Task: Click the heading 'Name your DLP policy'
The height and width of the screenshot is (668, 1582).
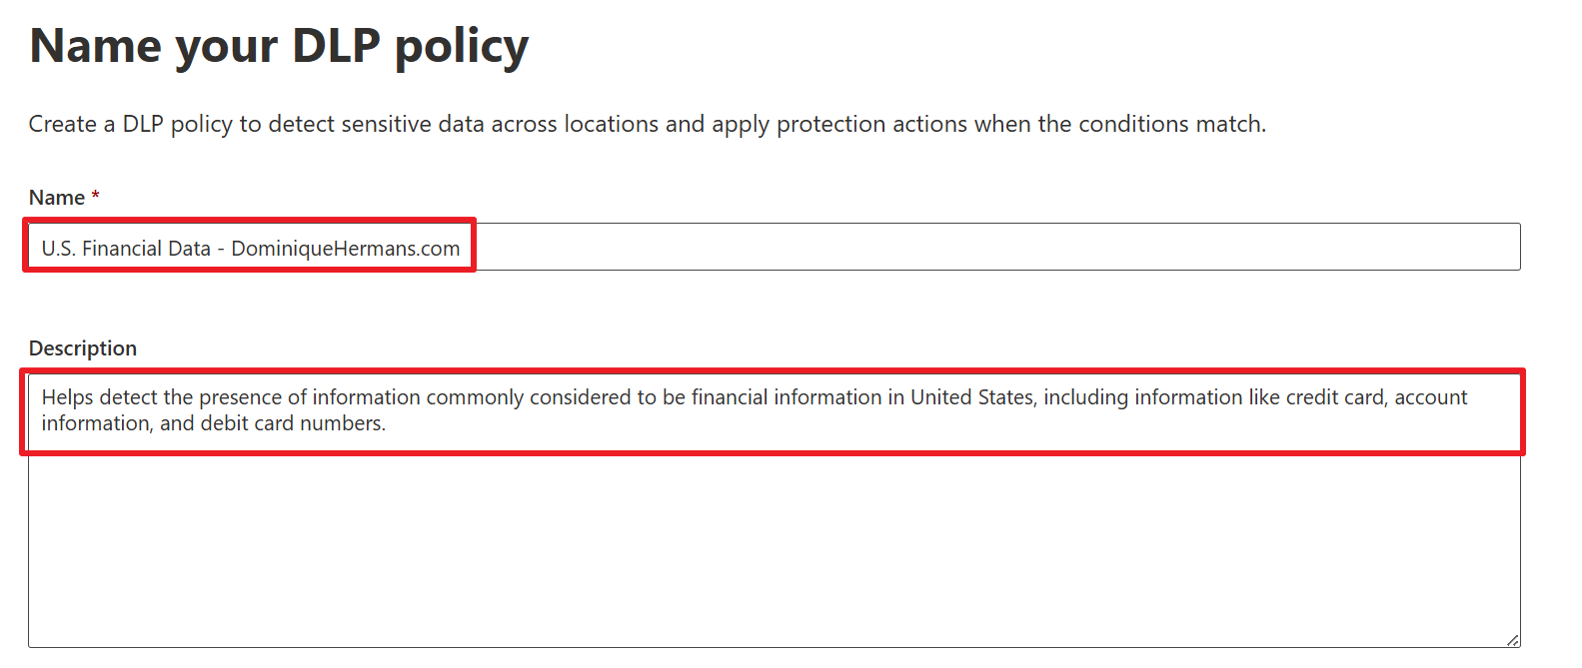Action: click(280, 44)
